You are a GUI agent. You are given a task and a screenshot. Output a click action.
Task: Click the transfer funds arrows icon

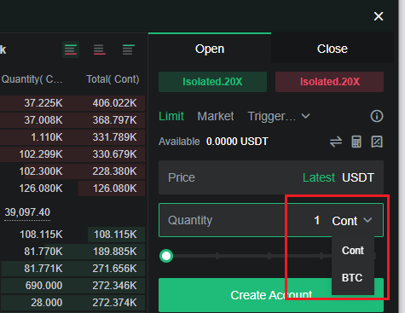(336, 142)
